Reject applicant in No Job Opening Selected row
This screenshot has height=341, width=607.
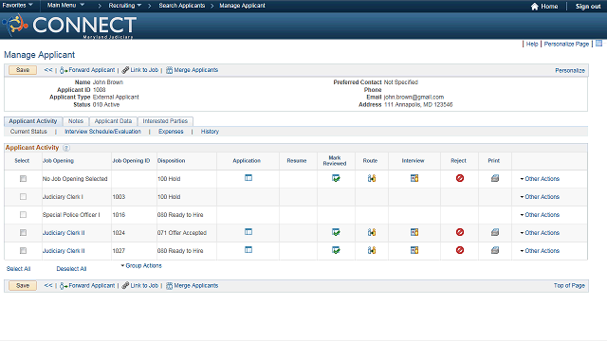pos(459,178)
